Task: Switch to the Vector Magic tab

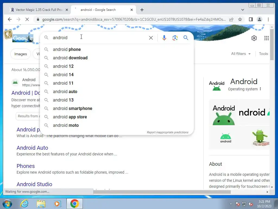Action: click(39, 10)
